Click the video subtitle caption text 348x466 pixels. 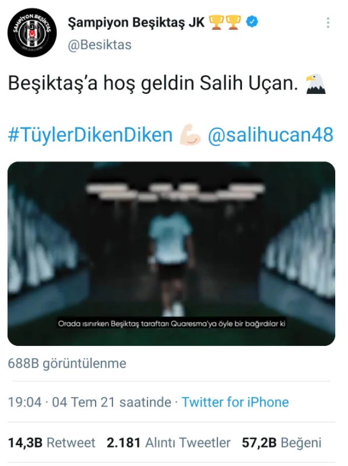[x=171, y=323]
